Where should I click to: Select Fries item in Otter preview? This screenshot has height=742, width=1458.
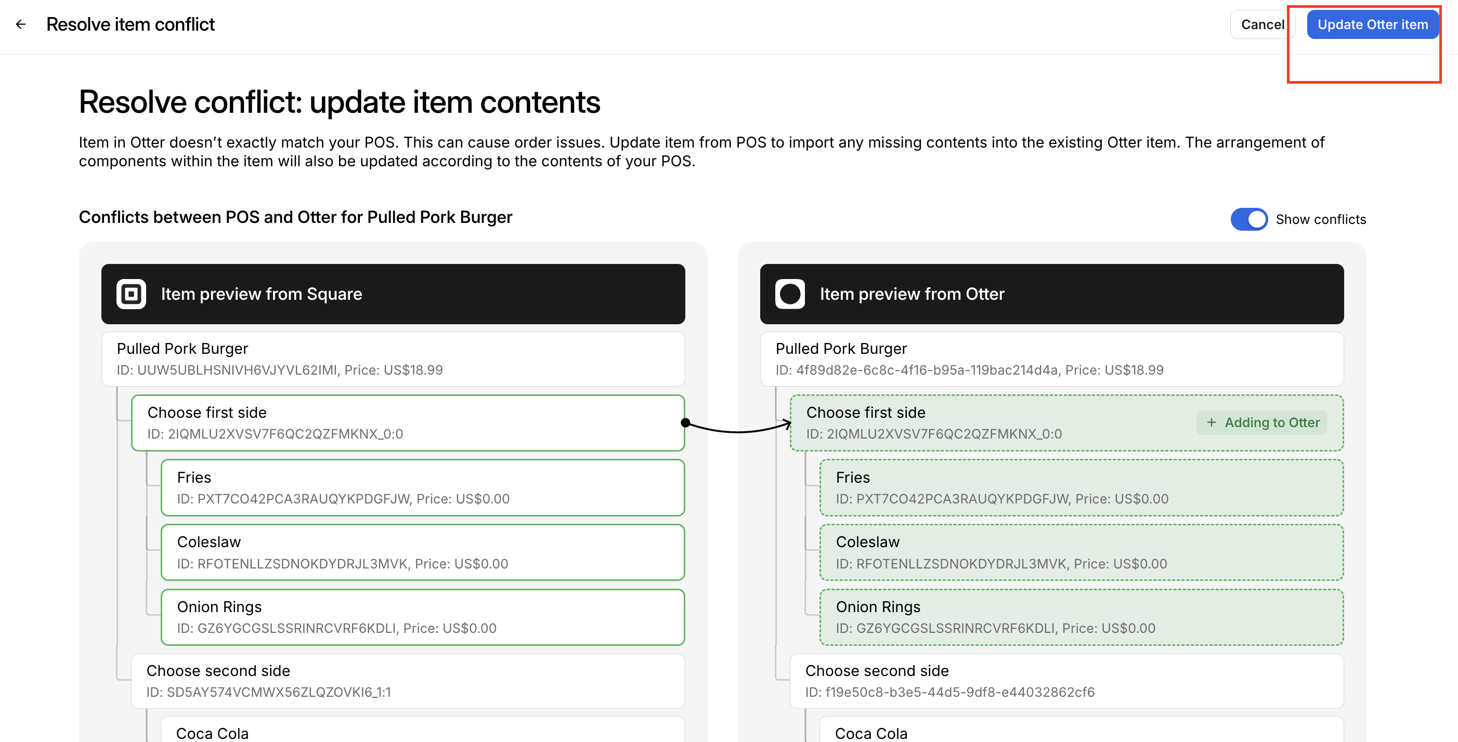coord(1082,487)
